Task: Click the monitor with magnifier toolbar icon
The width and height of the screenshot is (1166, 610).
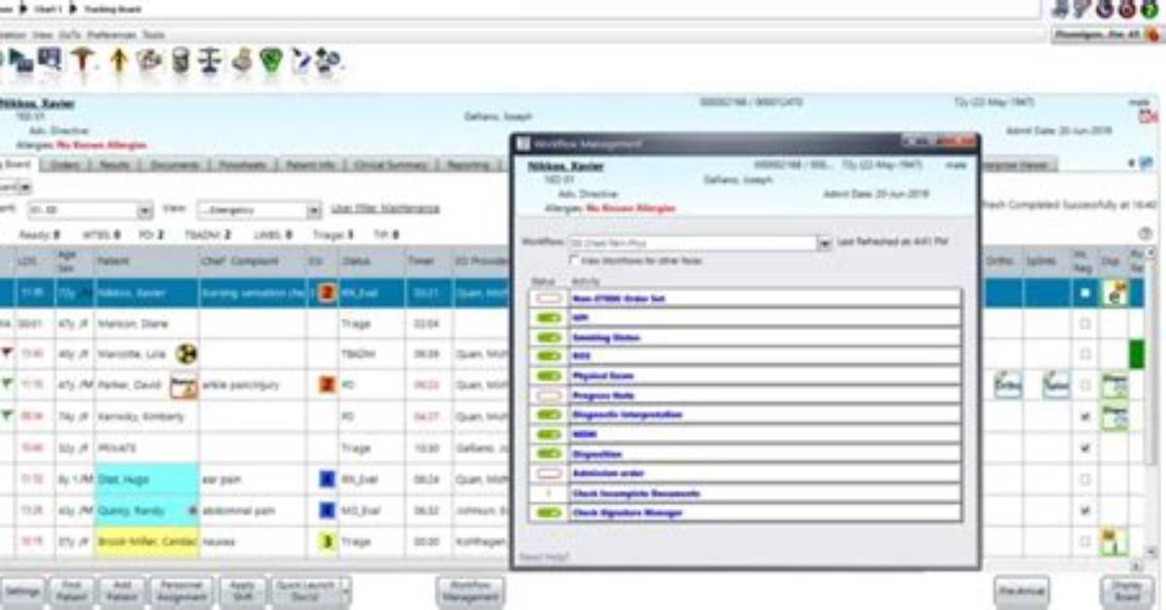Action: coord(50,60)
